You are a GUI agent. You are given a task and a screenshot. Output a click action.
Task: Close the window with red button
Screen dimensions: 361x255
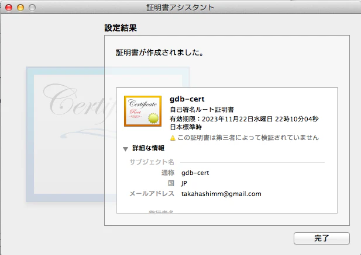[x=9, y=8]
